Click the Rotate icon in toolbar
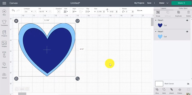 coord(123,12)
